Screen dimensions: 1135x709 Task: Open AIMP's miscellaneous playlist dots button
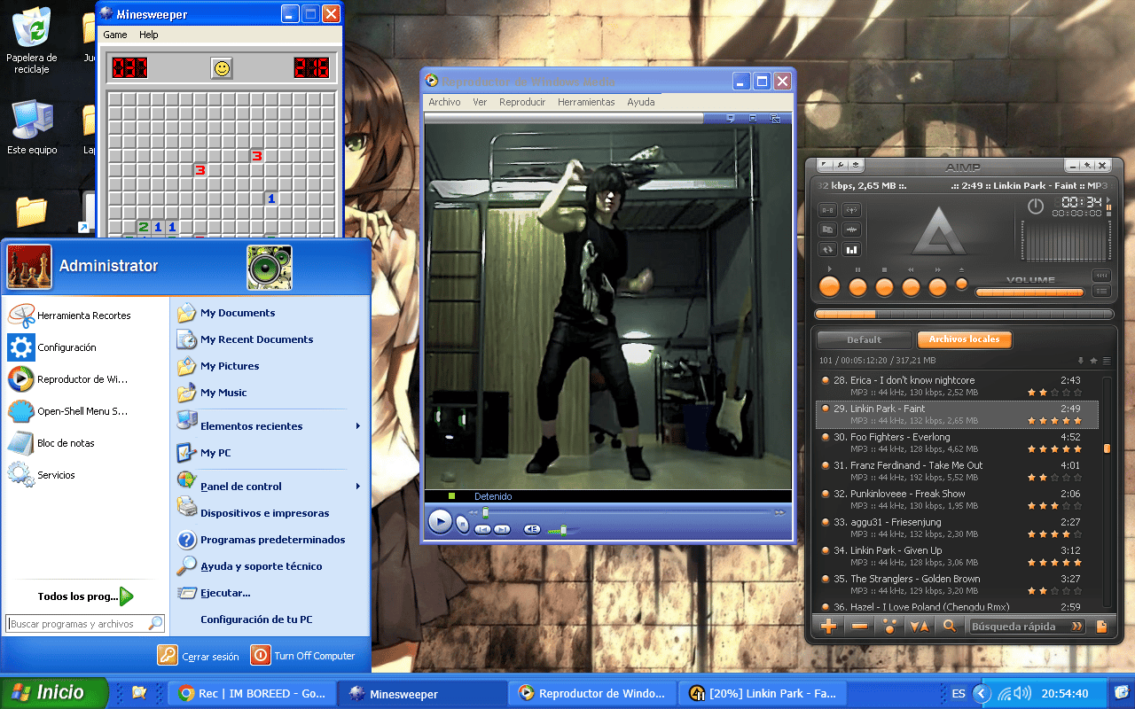(x=889, y=627)
